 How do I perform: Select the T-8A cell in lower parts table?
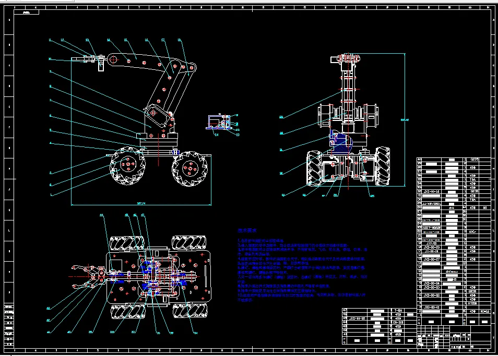[x=398, y=310]
